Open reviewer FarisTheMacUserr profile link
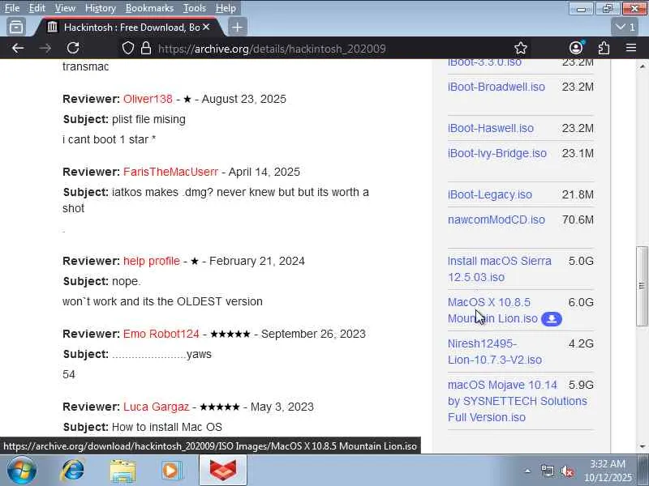 [x=170, y=172]
